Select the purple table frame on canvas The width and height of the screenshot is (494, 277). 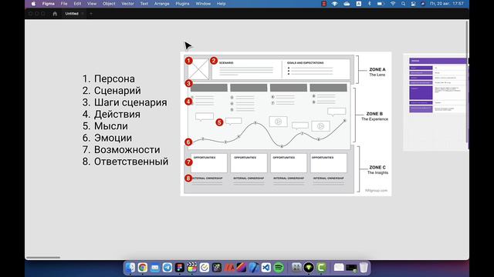[x=435, y=102]
